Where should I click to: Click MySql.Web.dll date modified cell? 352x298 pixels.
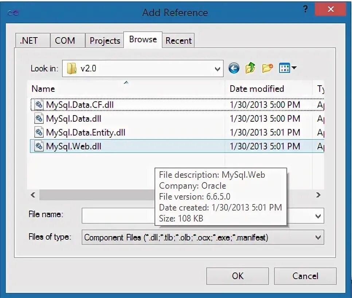[x=265, y=146]
